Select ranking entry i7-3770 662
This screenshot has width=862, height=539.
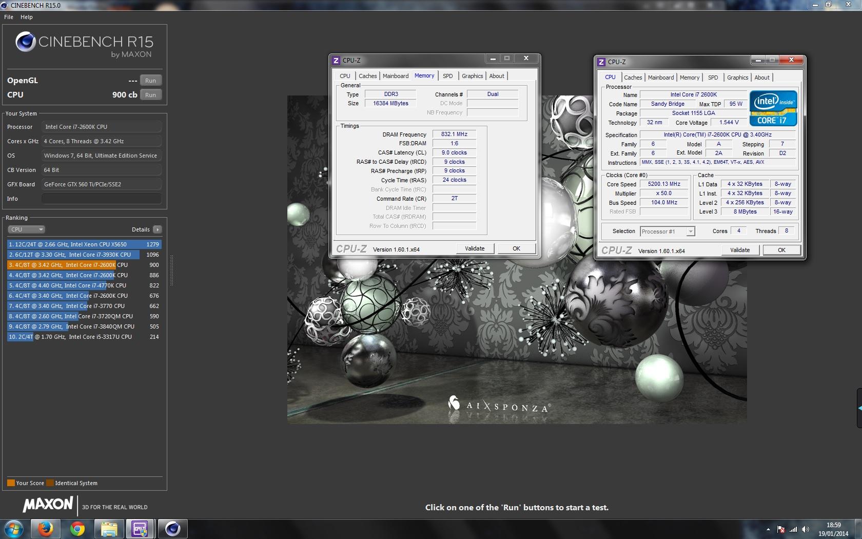click(84, 306)
